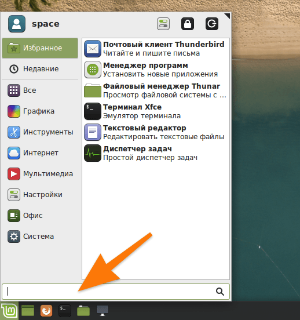Open the file manager folder in taskbar
Image resolution: width=300 pixels, height=320 pixels.
click(83, 311)
